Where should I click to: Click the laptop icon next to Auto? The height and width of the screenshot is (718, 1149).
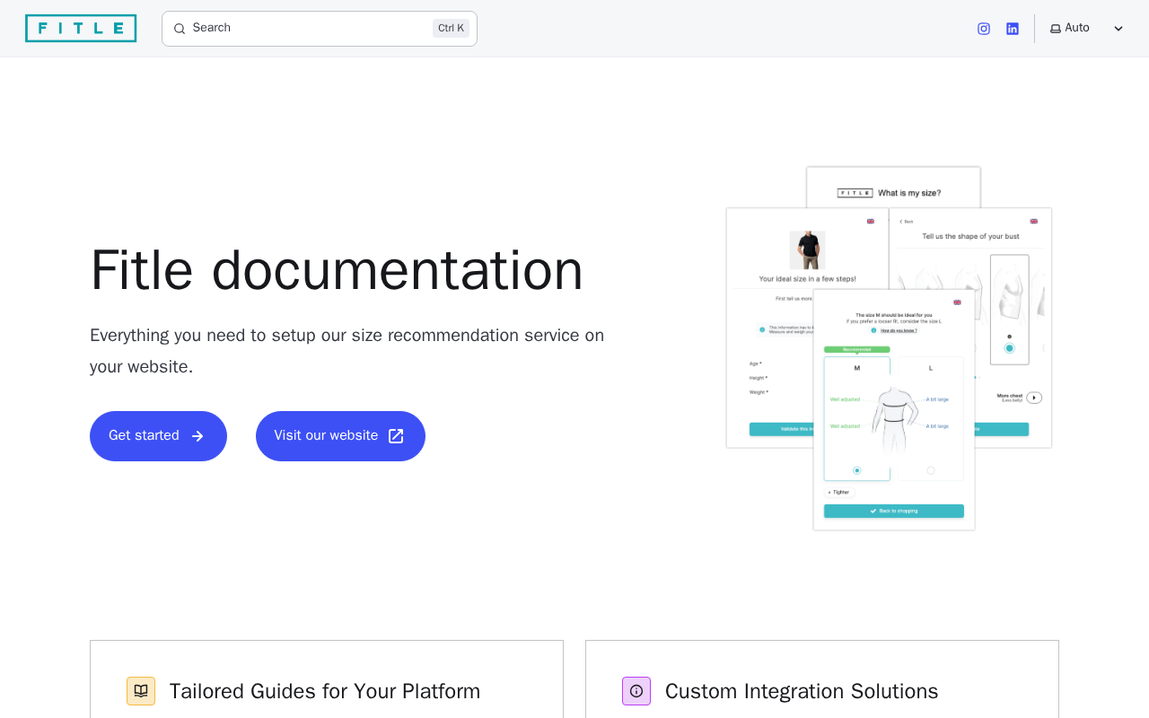1056,29
